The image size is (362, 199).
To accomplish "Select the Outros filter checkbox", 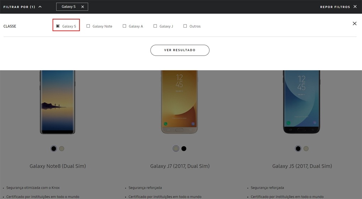I will [185, 26].
